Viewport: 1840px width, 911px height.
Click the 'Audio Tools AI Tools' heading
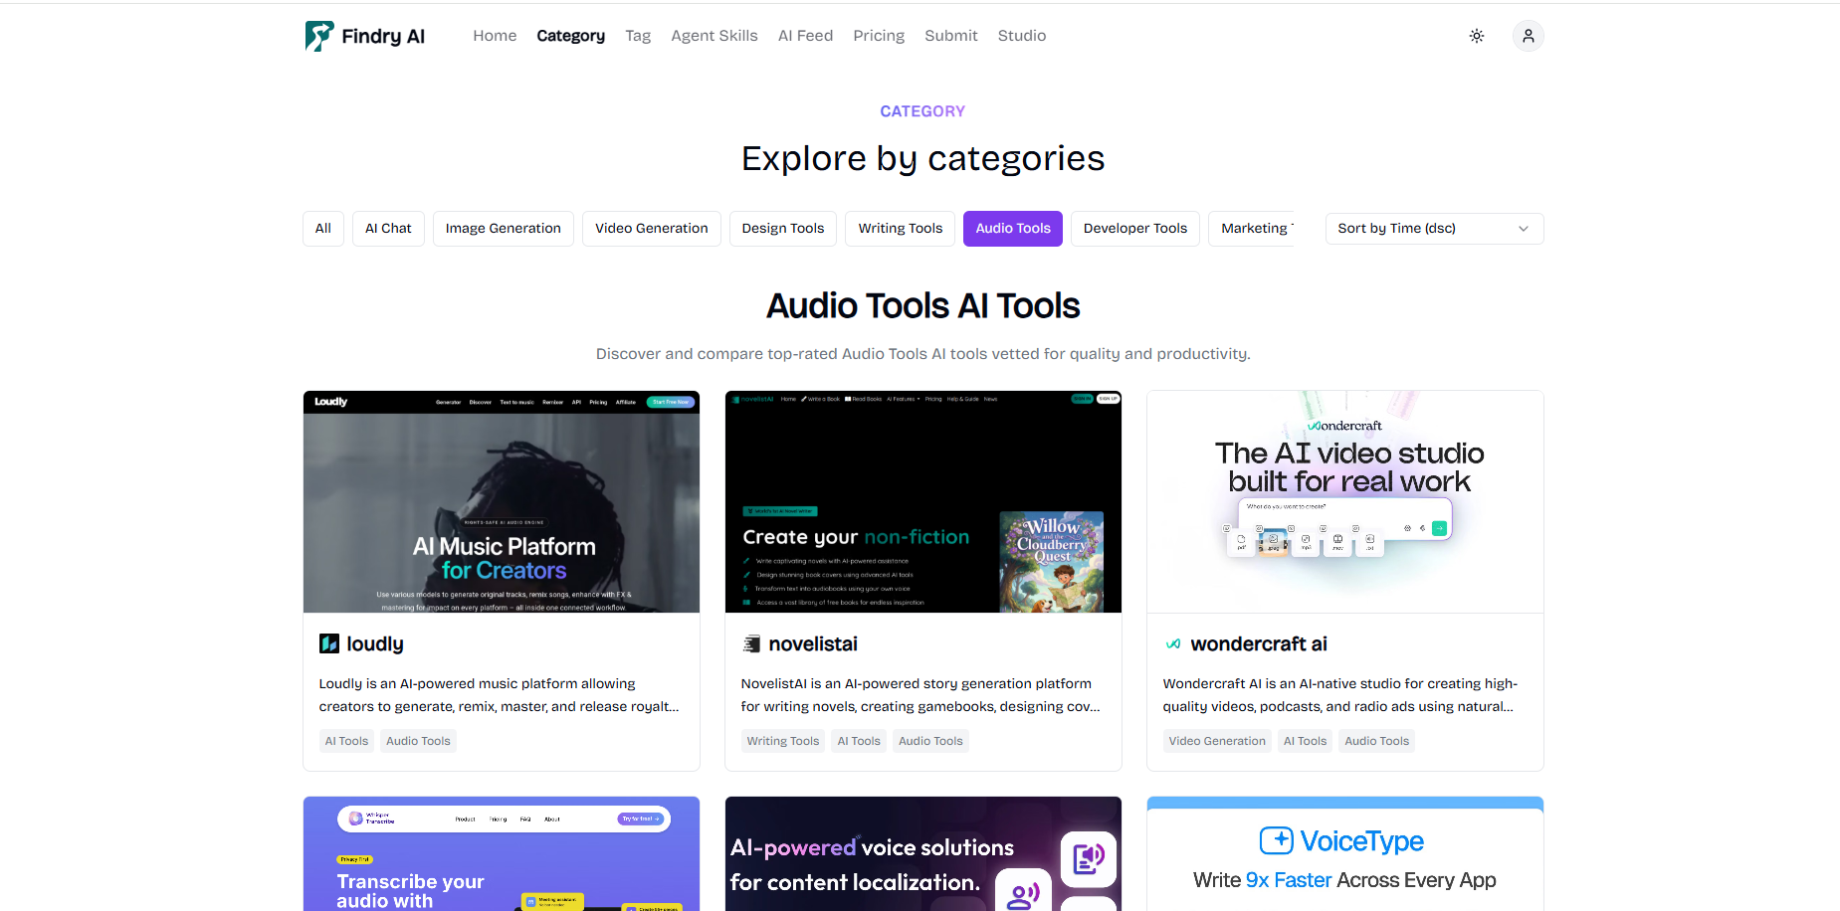point(923,305)
